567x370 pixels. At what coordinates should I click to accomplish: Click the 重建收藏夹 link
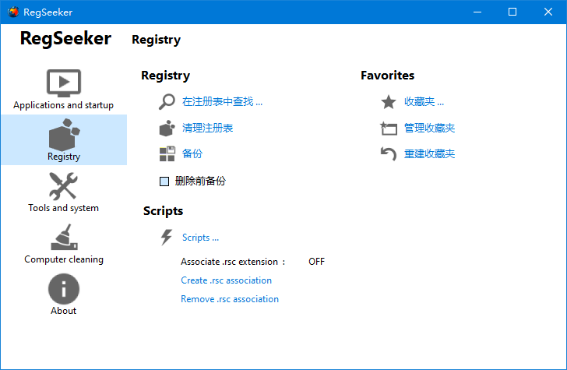[429, 153]
